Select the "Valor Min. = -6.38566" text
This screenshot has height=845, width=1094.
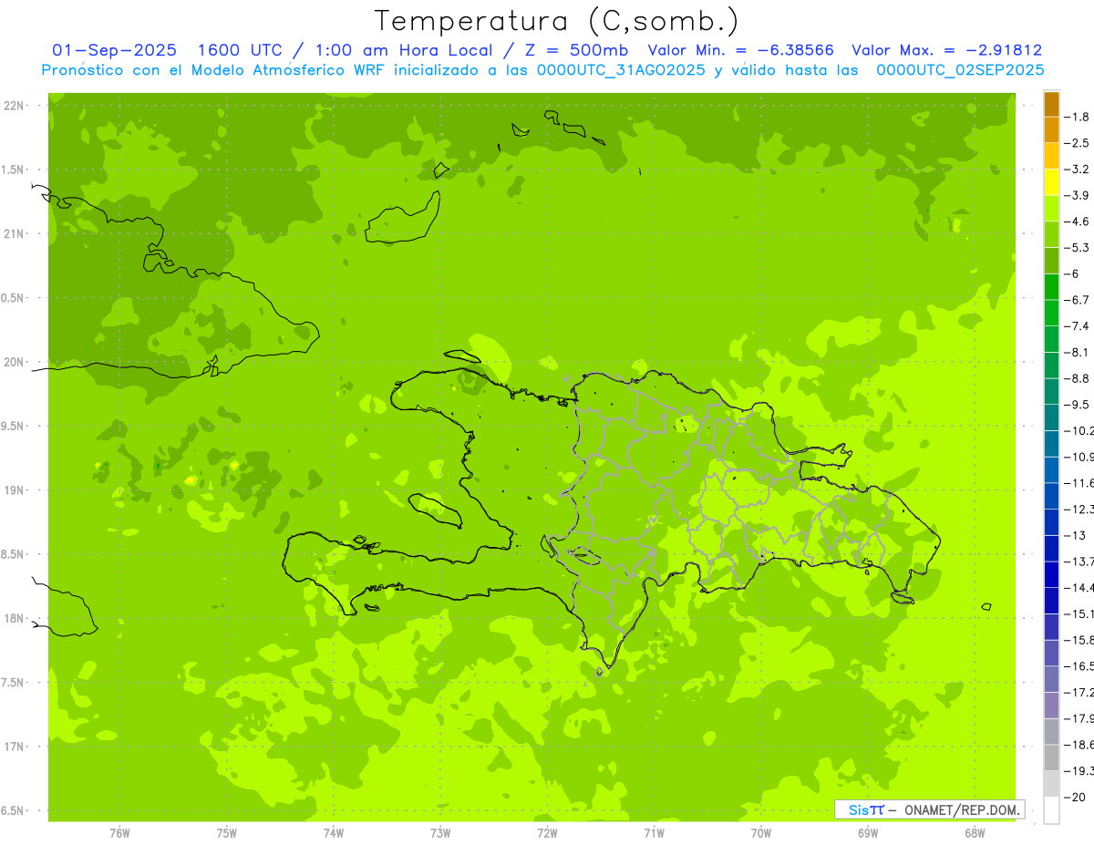[x=740, y=50]
